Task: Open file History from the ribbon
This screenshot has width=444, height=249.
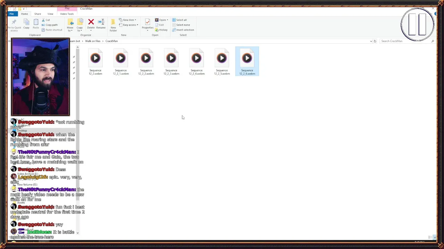Action: (161, 30)
